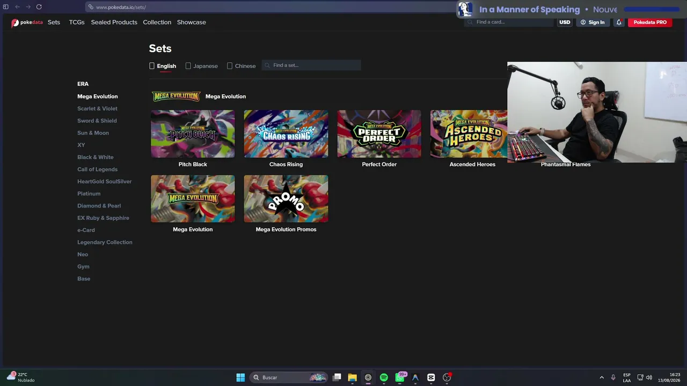The width and height of the screenshot is (687, 386).
Task: Select the Sword & Shield era
Action: click(x=97, y=121)
